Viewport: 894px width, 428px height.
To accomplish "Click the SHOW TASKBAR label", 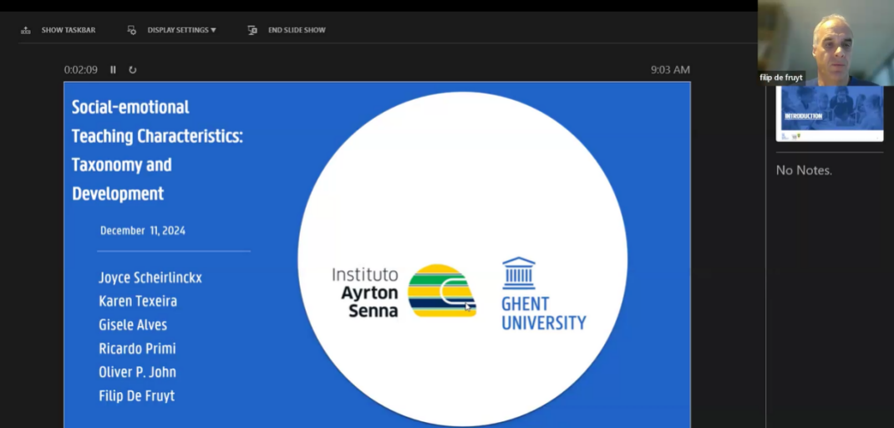I will (x=69, y=30).
